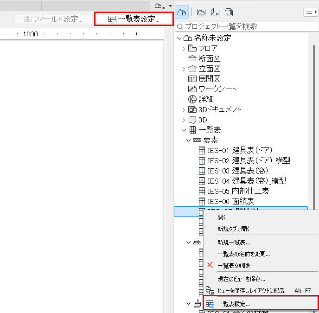Click the navigator popup house icon
319x313 pixels.
tap(159, 6)
